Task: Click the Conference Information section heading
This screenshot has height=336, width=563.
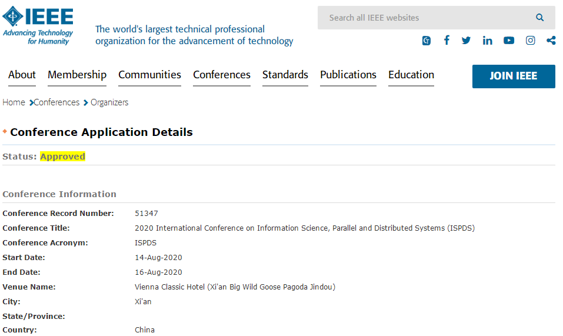Action: coord(59,194)
